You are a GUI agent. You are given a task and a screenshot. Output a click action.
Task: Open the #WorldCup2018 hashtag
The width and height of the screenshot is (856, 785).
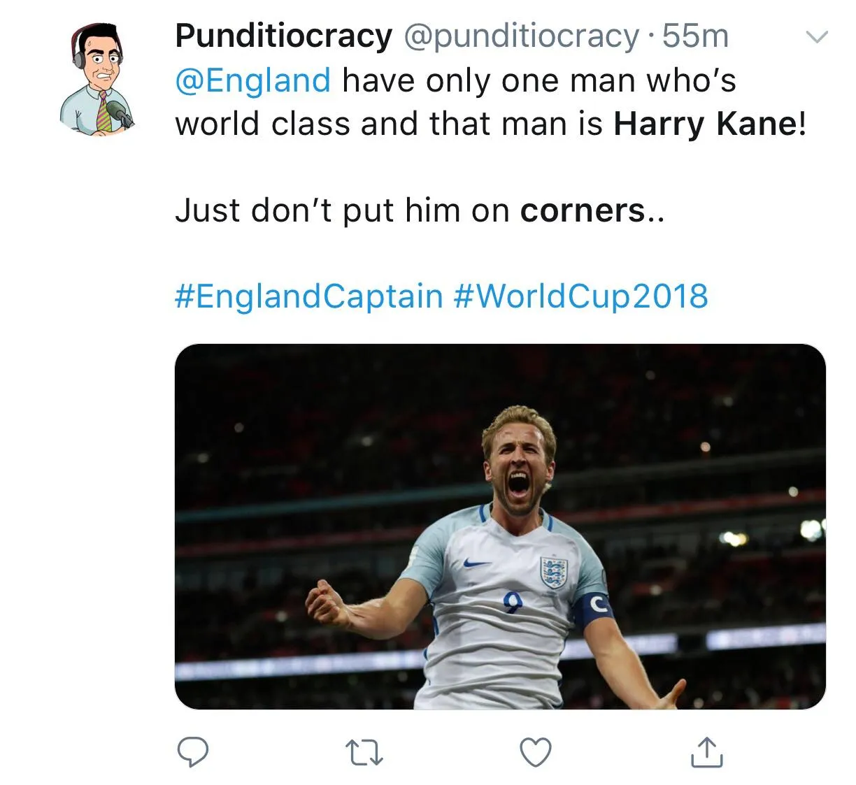[x=580, y=296]
